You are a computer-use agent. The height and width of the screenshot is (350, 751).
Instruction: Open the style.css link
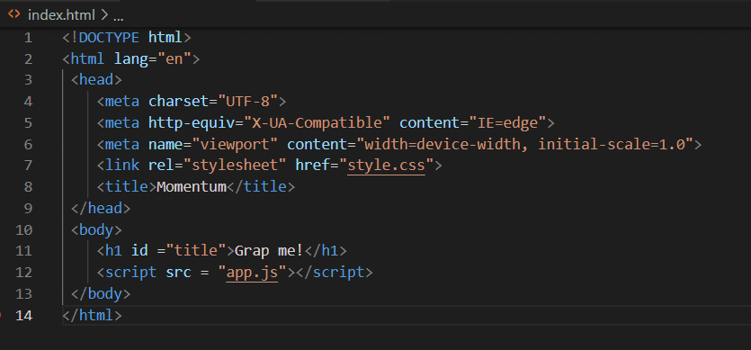(x=386, y=166)
